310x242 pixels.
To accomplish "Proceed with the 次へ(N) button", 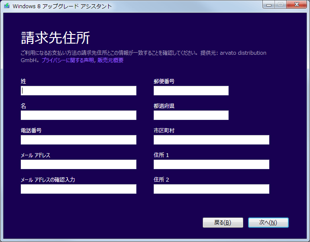I will coord(268,223).
